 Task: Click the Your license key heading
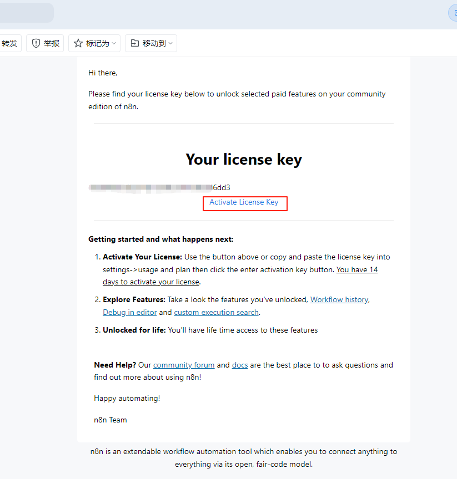244,160
